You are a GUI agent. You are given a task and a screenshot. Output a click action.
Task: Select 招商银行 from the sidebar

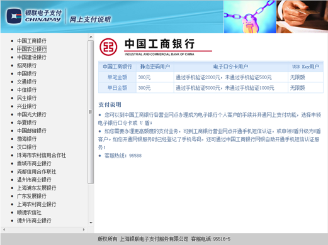pos(26,65)
